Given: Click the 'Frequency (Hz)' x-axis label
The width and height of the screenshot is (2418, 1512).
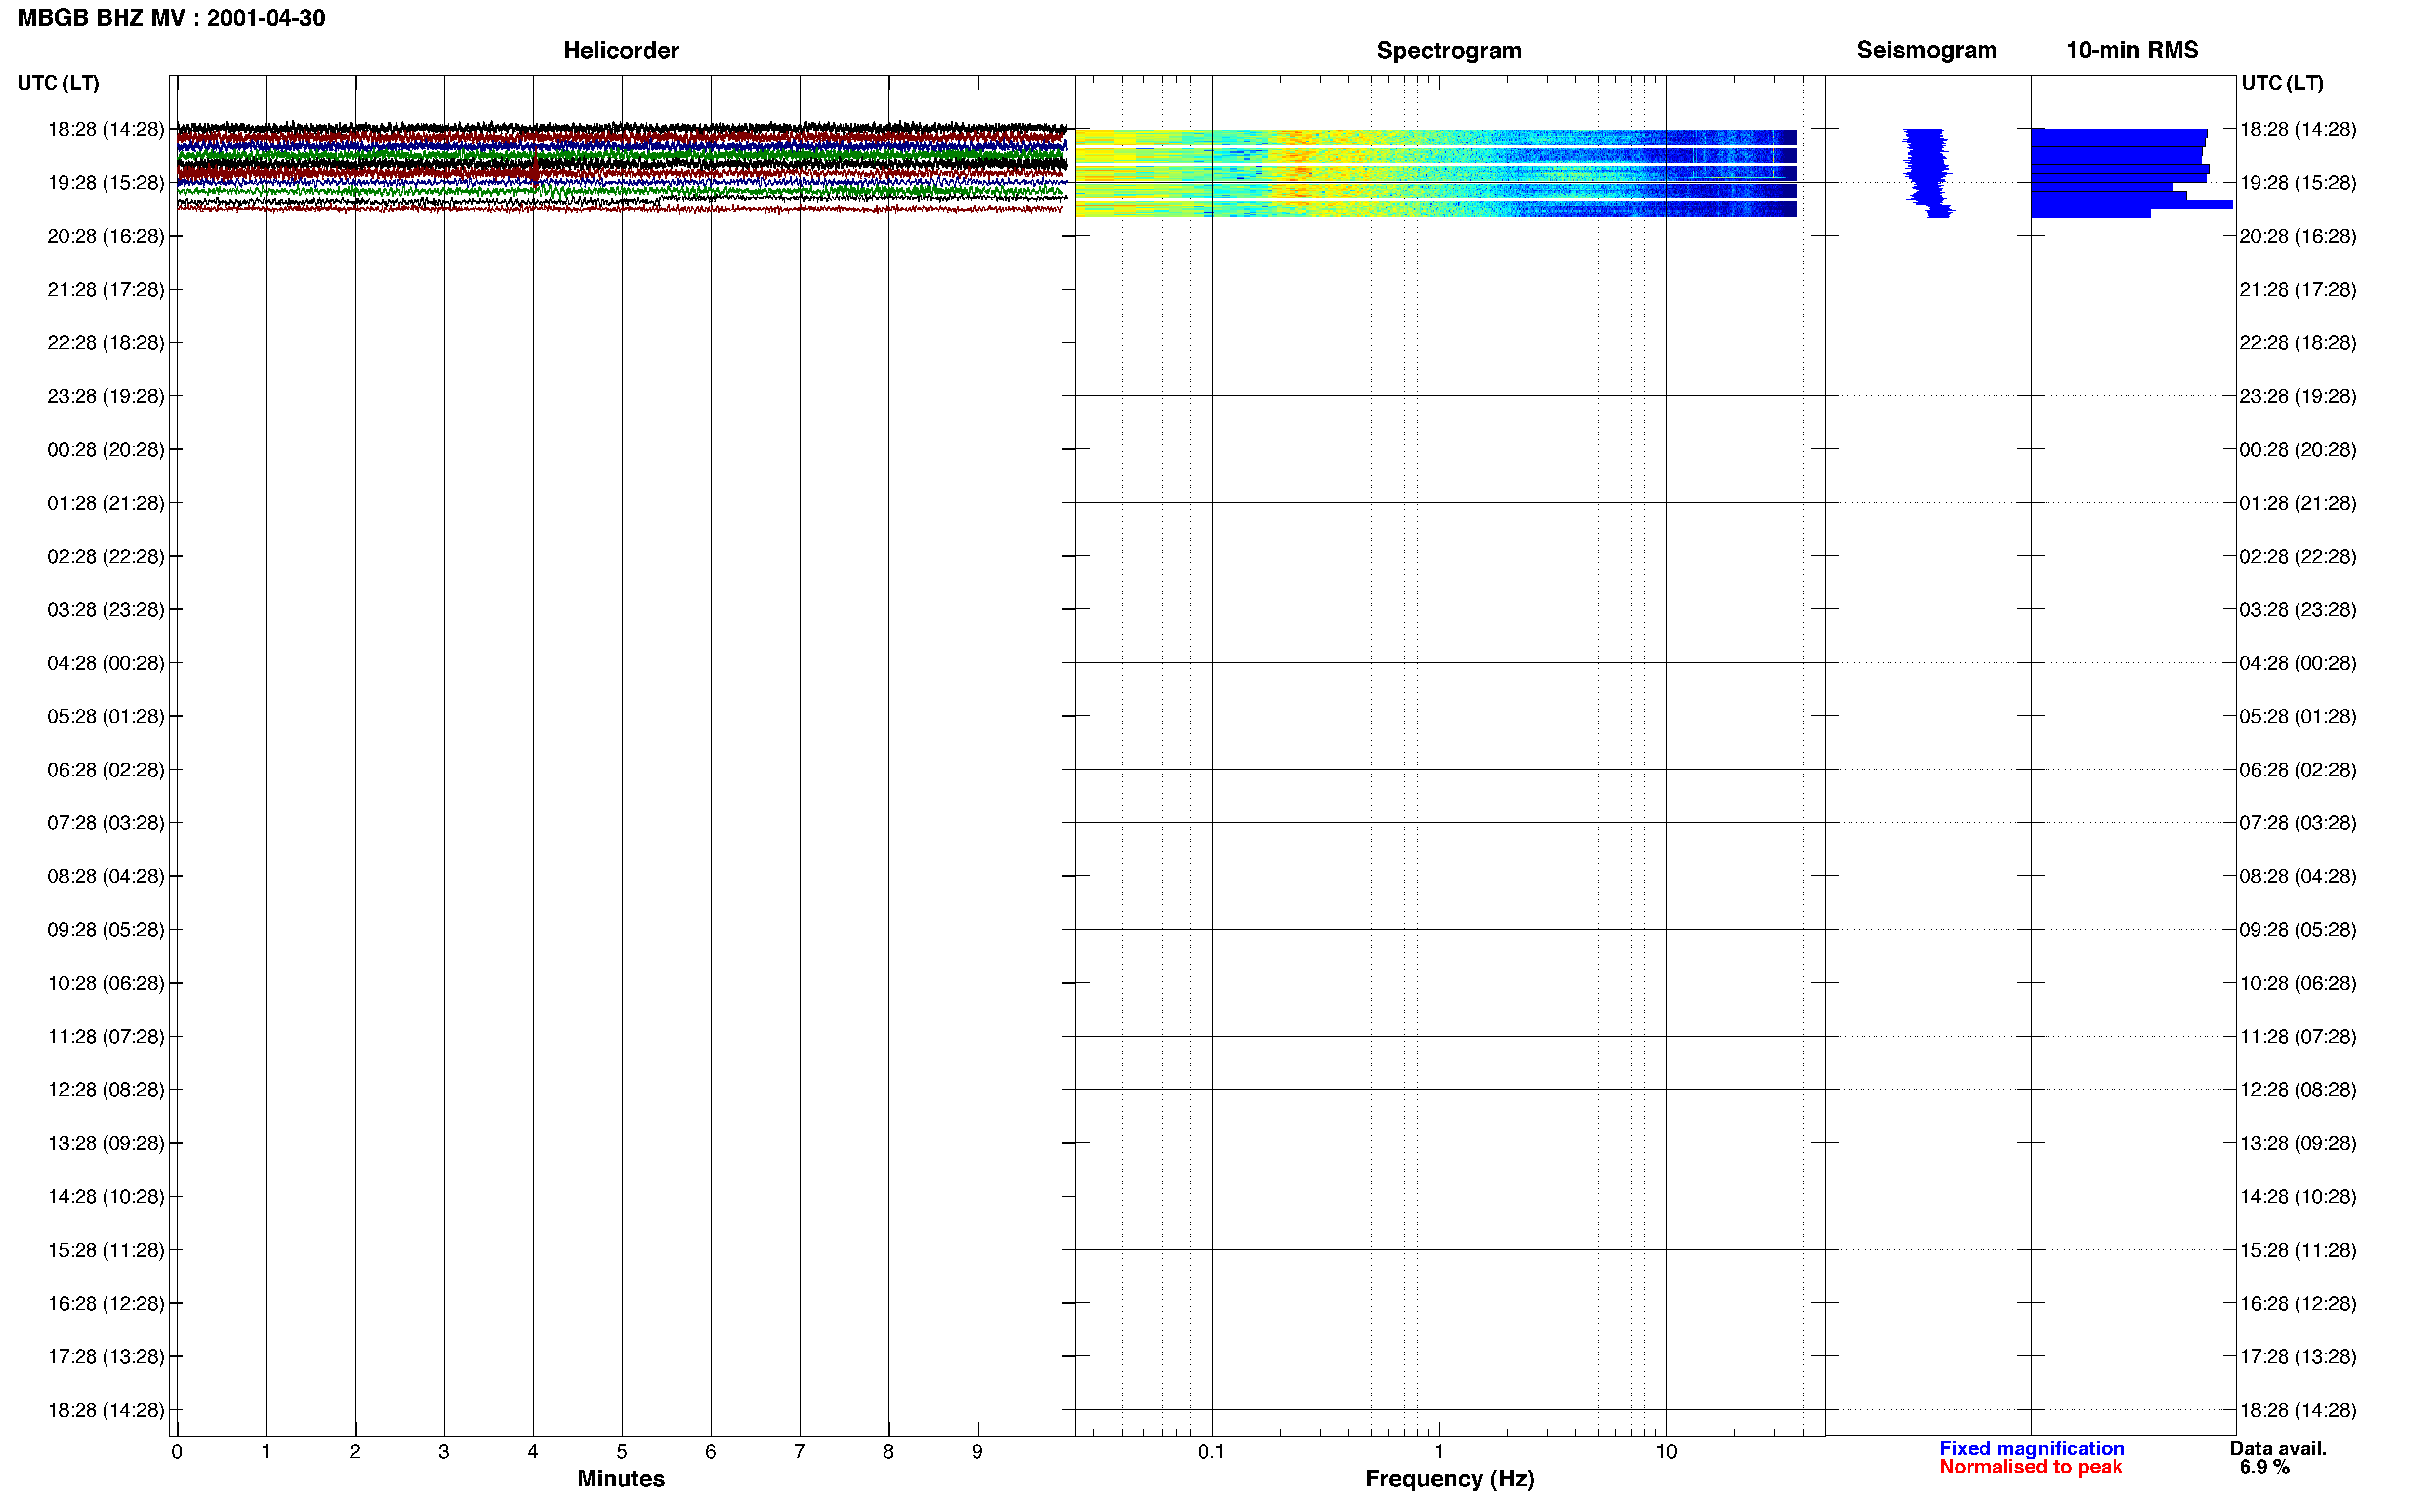Looking at the screenshot, I should click(1449, 1478).
